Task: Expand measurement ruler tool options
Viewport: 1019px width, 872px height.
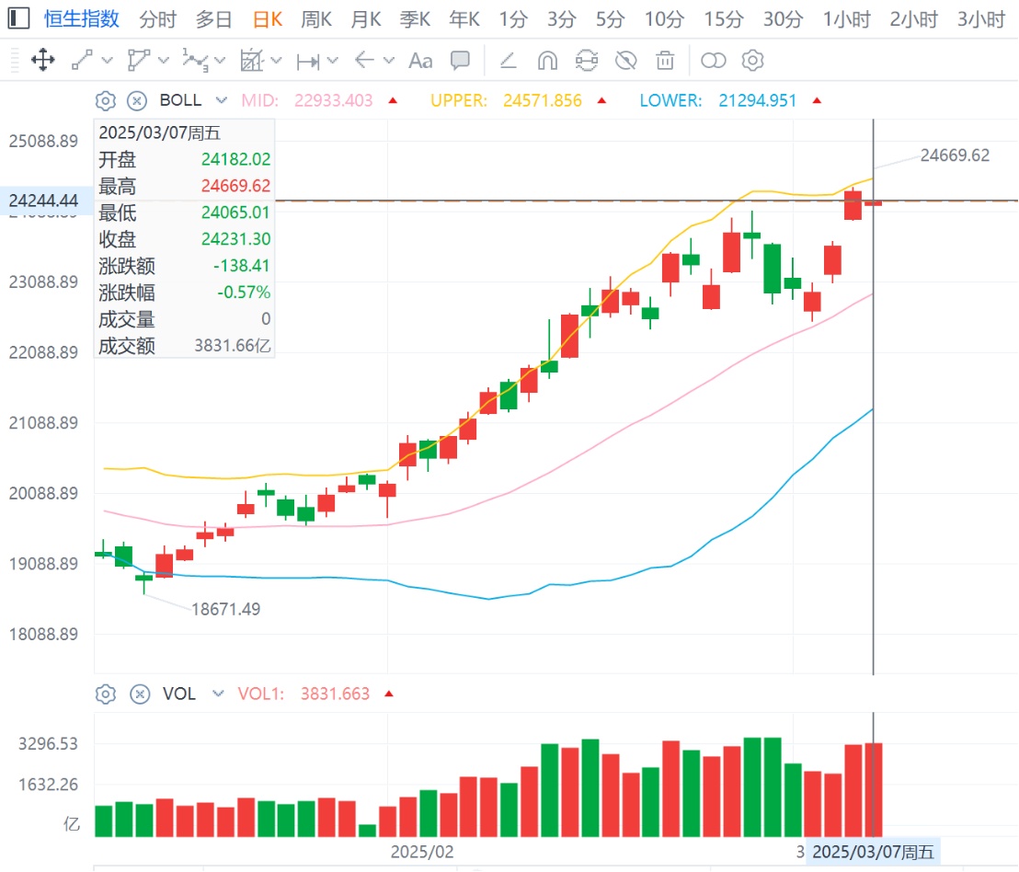Action: (276, 61)
